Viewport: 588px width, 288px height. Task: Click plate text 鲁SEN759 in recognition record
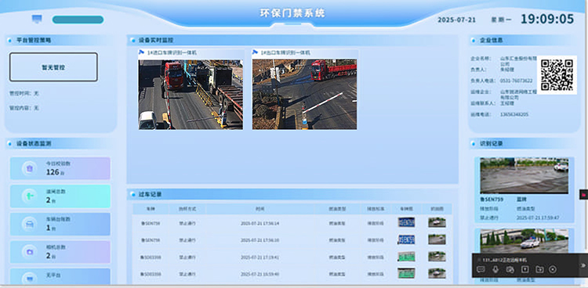[492, 200]
